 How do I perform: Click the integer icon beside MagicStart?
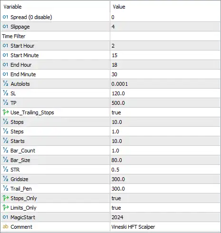5,217
